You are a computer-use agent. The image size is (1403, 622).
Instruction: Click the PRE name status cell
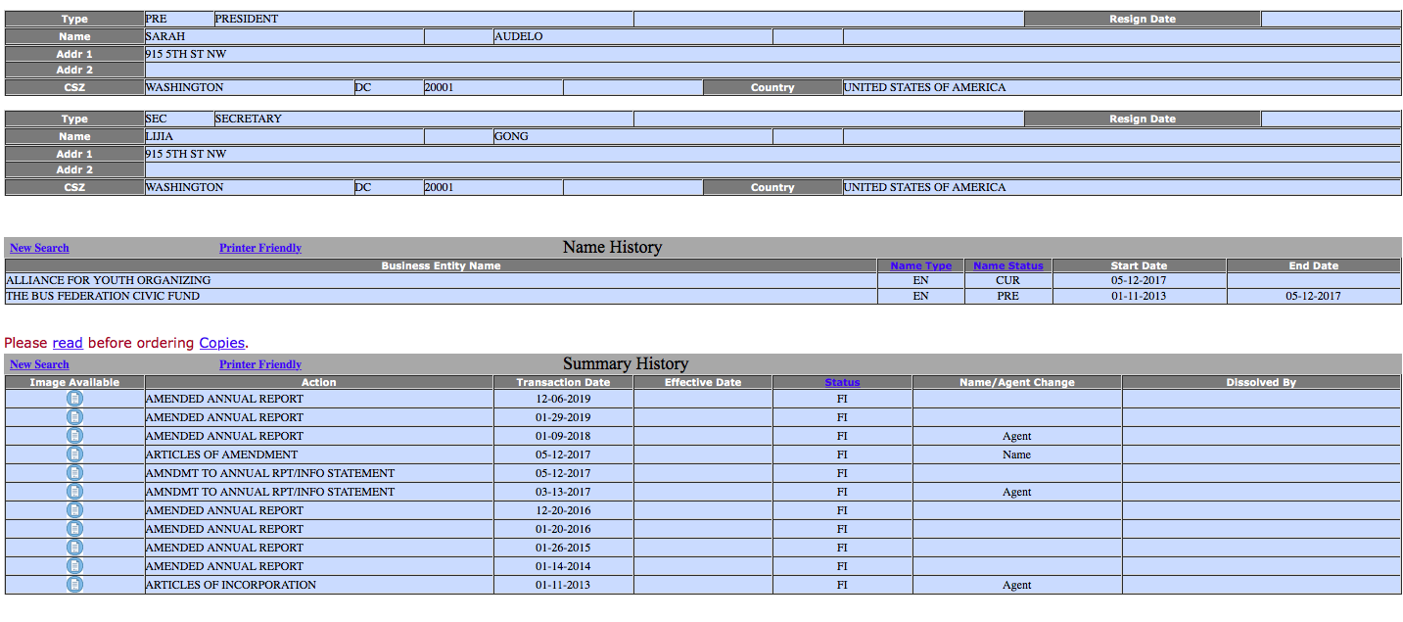pyautogui.click(x=1007, y=296)
